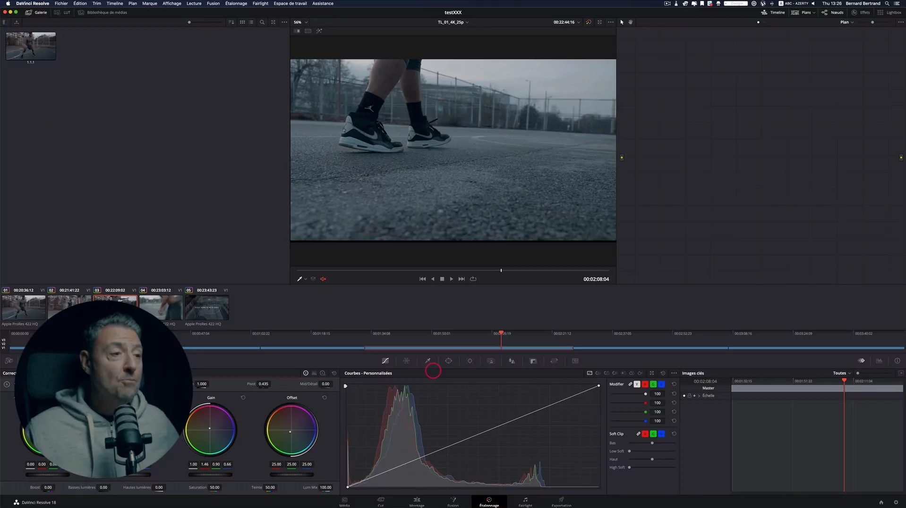
Task: Switch to the Exportation page tab
Action: (x=561, y=502)
